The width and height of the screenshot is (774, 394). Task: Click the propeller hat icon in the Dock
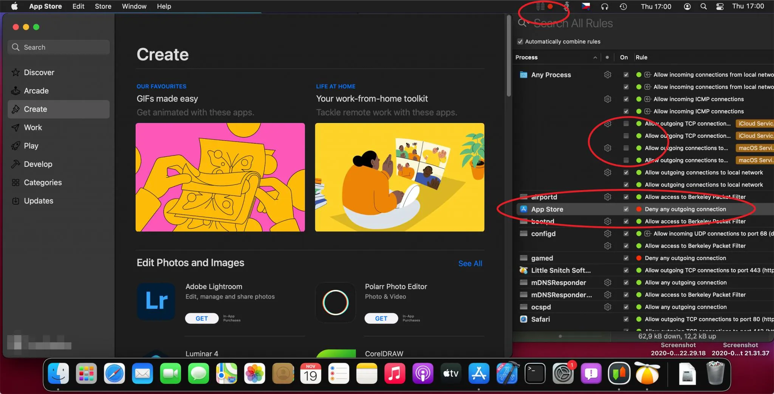pyautogui.click(x=647, y=374)
